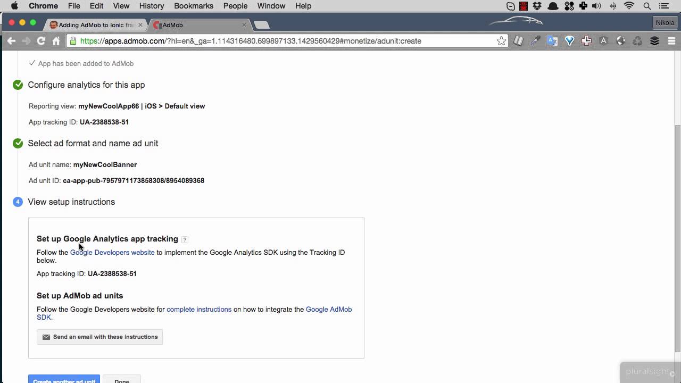681x383 pixels.
Task: Click the Done button
Action: pos(122,380)
